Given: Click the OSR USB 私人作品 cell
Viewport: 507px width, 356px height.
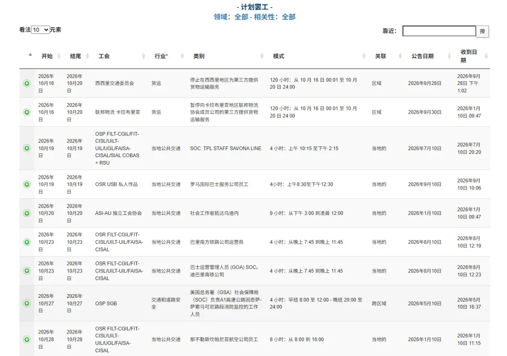Looking at the screenshot, I should (x=116, y=184).
